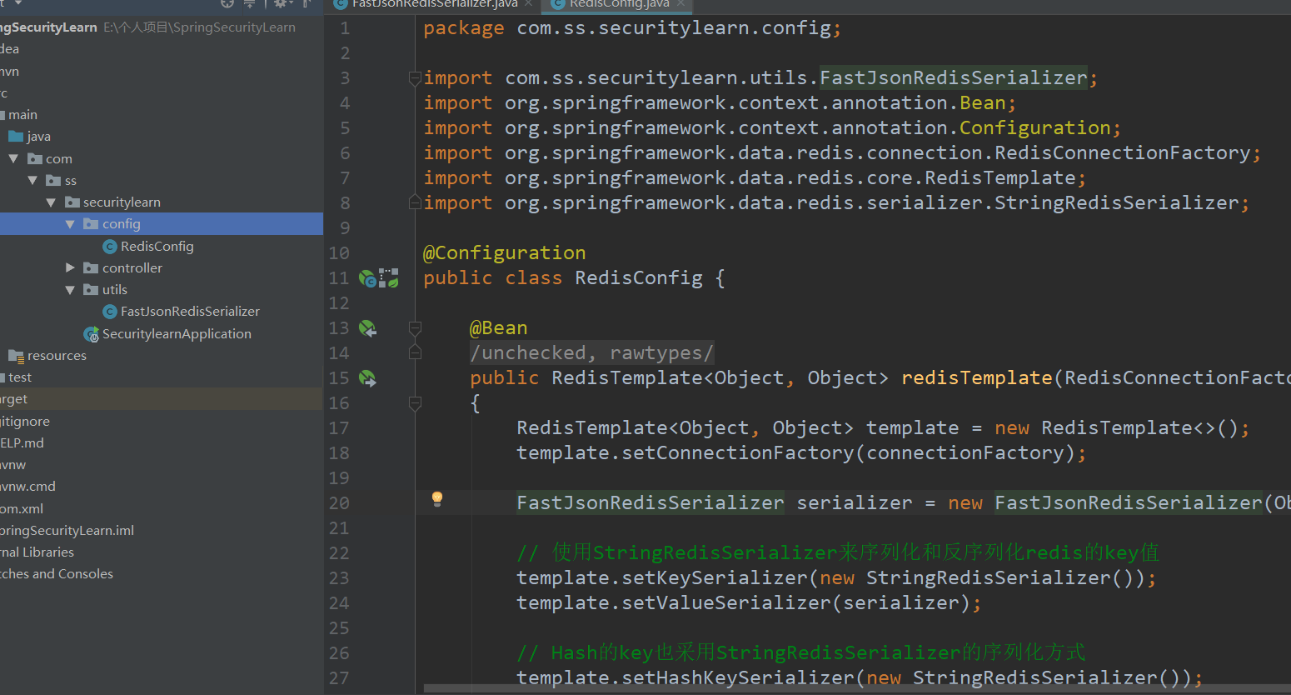Click the editor horizontal scrollbar
1291x695 pixels.
[857, 689]
